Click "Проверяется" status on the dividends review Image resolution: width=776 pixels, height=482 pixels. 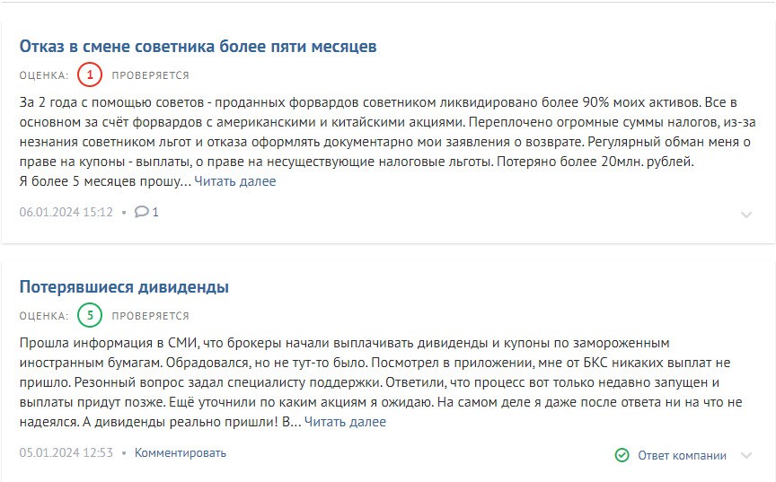tap(151, 316)
